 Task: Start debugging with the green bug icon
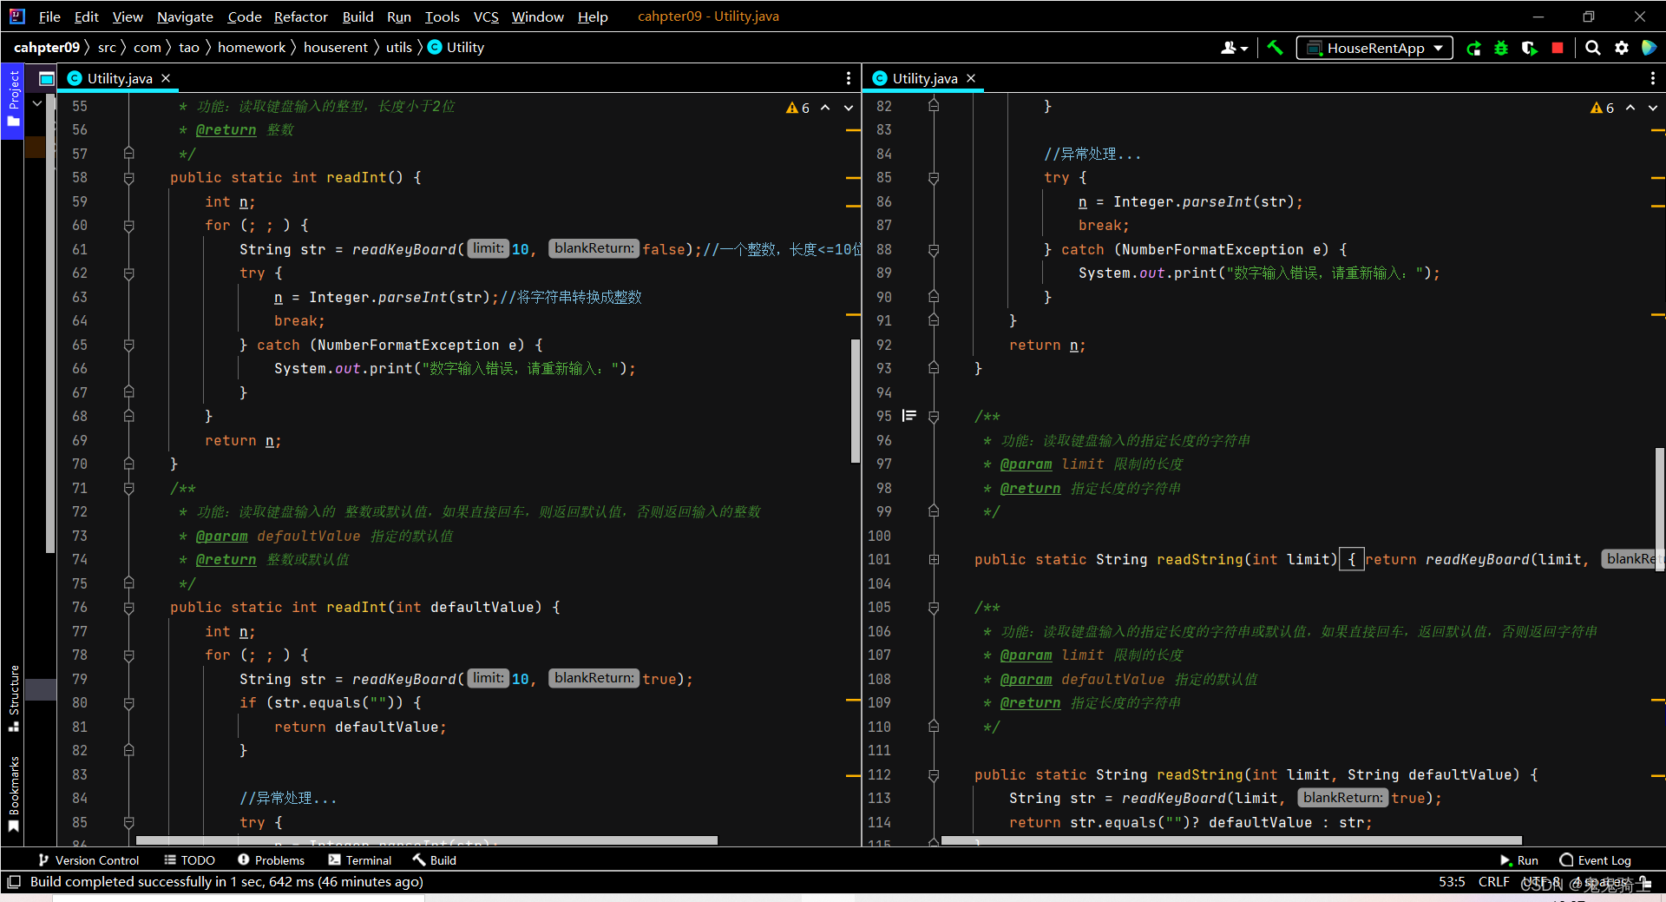click(x=1501, y=48)
